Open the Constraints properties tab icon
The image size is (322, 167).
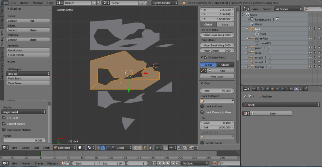(277, 89)
